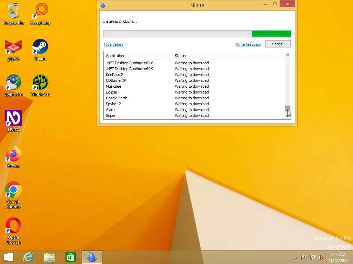Select the g4yfox desktop shortcut
Viewport: 353px width, 264px height.
[13, 50]
